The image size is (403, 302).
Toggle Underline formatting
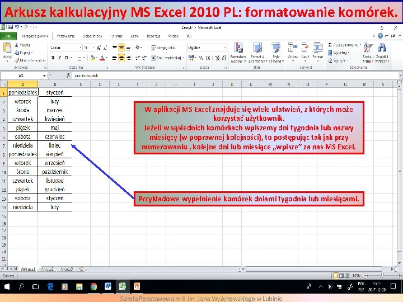[66, 58]
